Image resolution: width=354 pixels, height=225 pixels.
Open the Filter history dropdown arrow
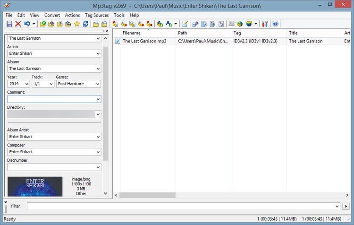pos(337,206)
